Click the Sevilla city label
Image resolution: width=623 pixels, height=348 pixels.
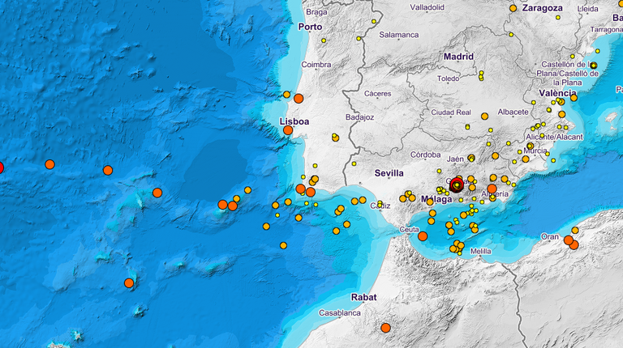tap(389, 173)
